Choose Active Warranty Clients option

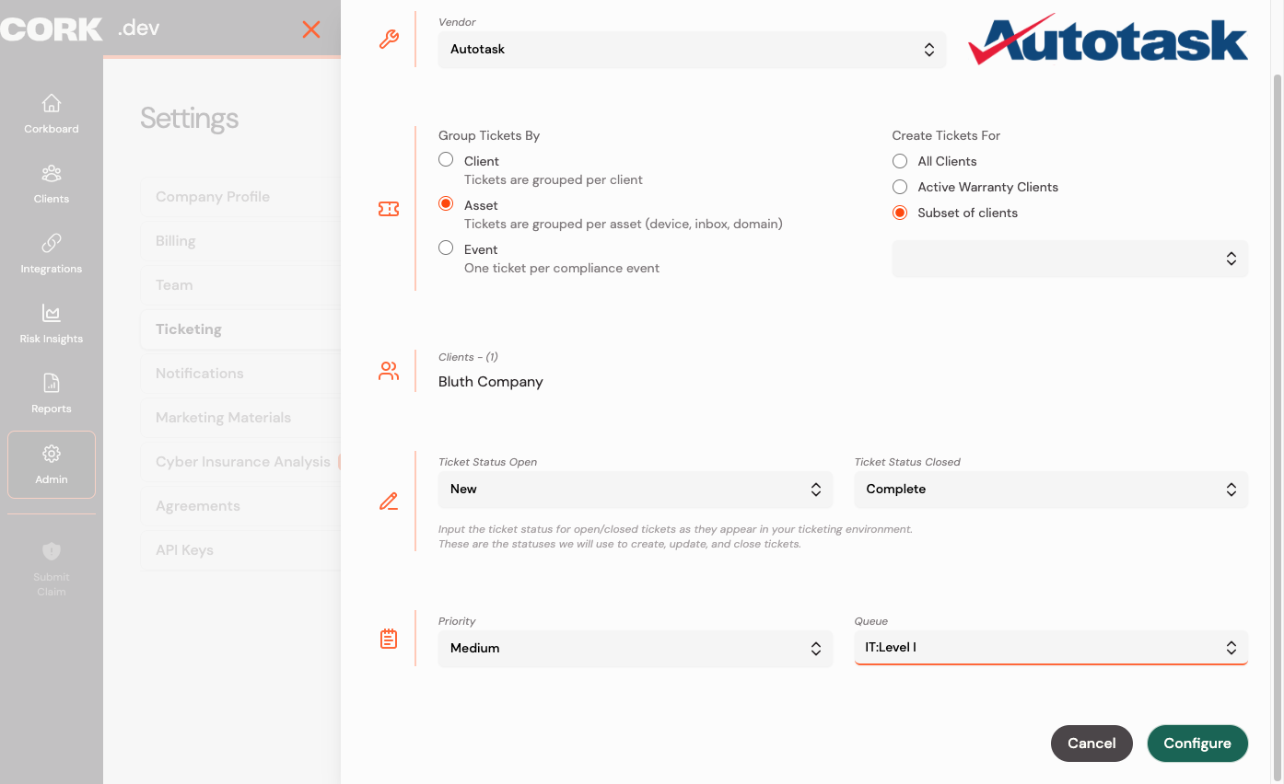[900, 187]
